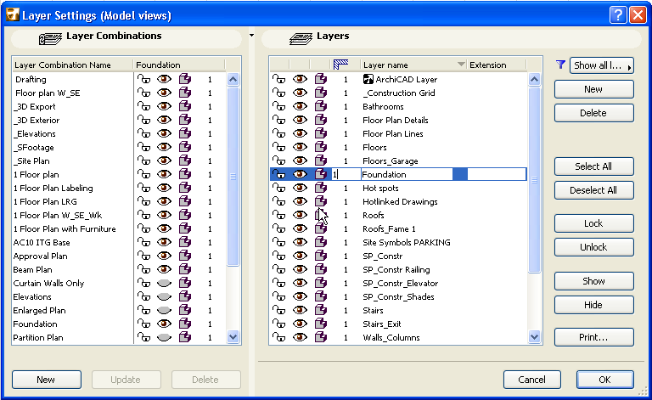652x400 pixels.
Task: Toggle wireframe icon on Site Symbols PARKING
Action: tap(321, 242)
